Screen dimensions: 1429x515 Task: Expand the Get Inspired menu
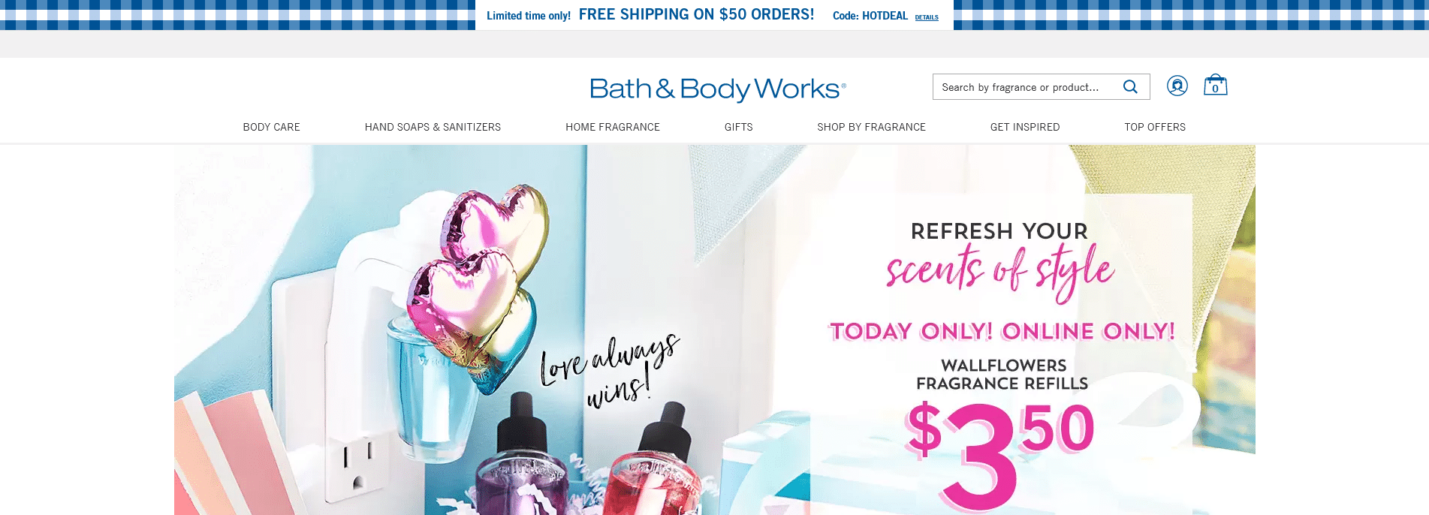point(1025,127)
